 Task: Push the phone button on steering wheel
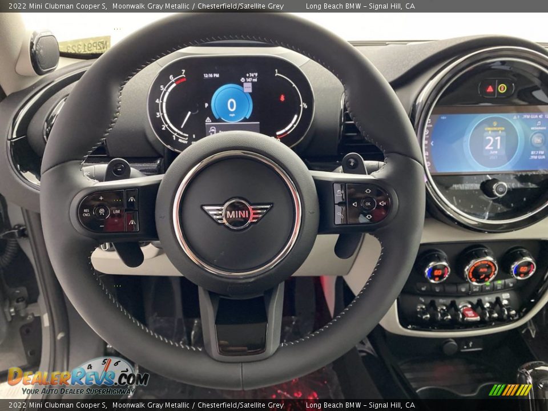[340, 215]
